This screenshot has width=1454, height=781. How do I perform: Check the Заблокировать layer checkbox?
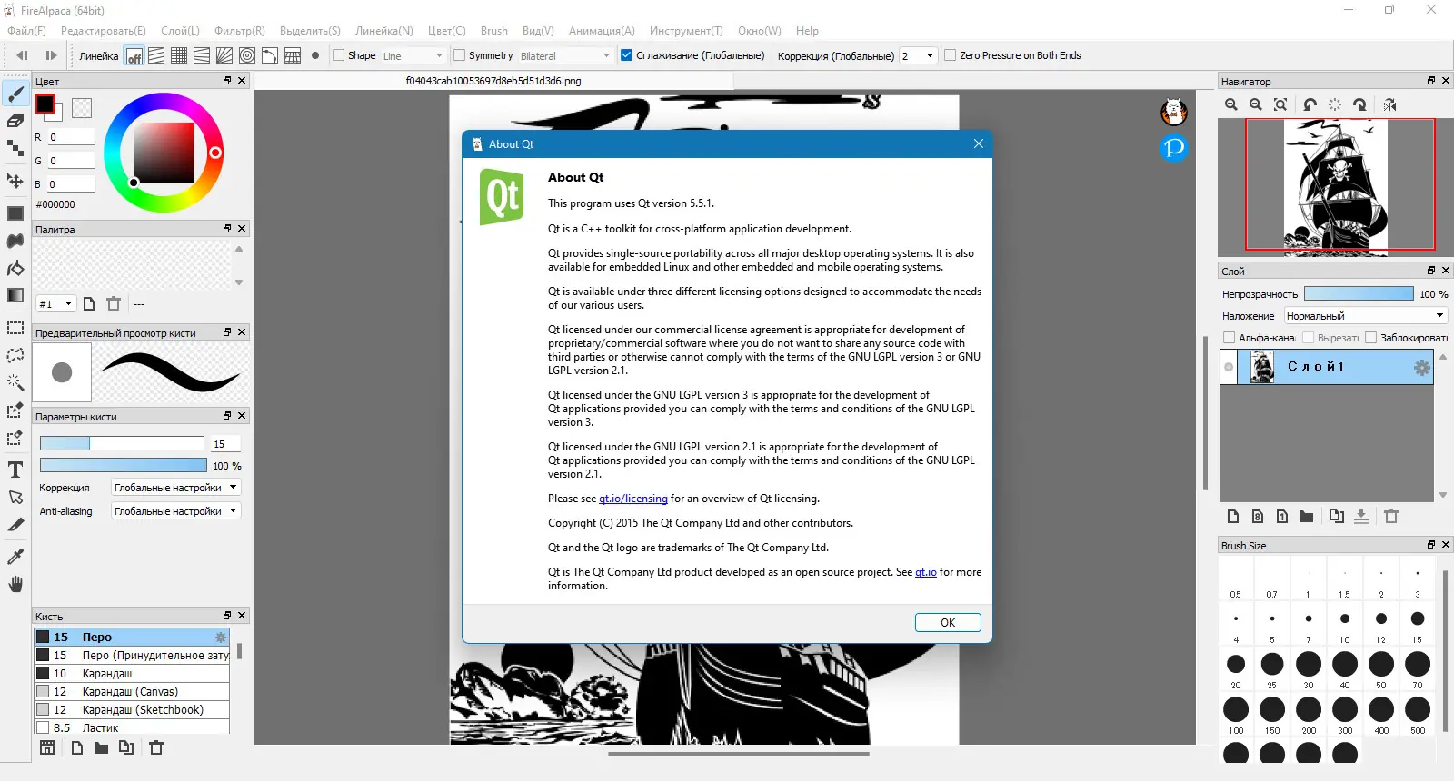click(x=1371, y=338)
